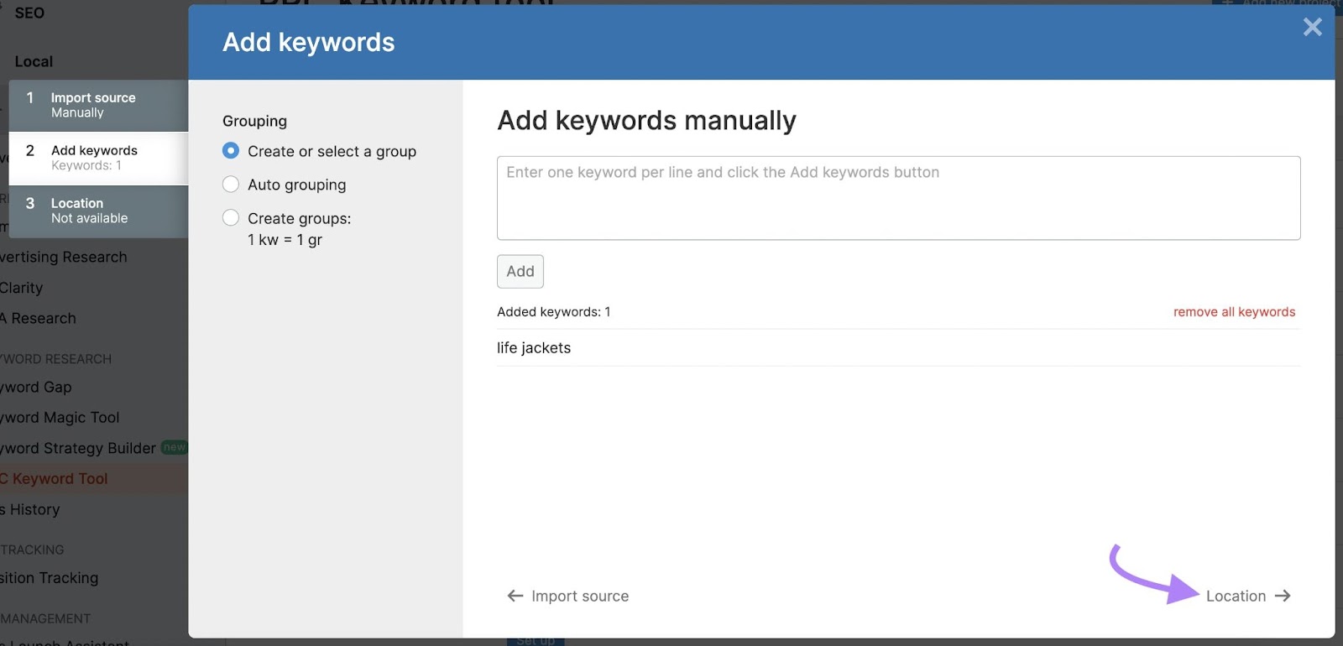Open Advertising Research in sidebar
Image resolution: width=1343 pixels, height=646 pixels.
[64, 257]
